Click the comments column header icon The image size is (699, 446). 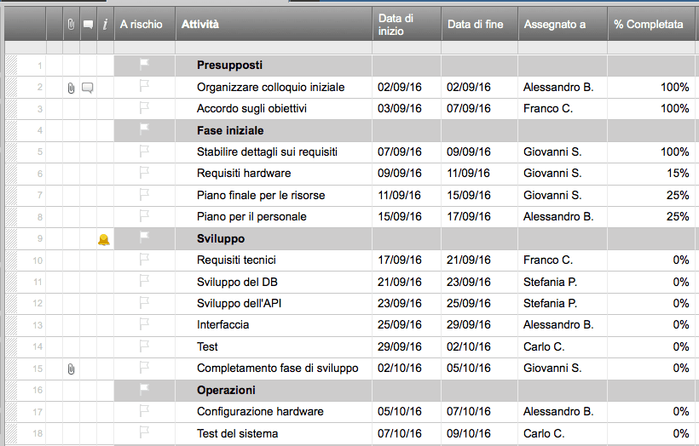(89, 25)
